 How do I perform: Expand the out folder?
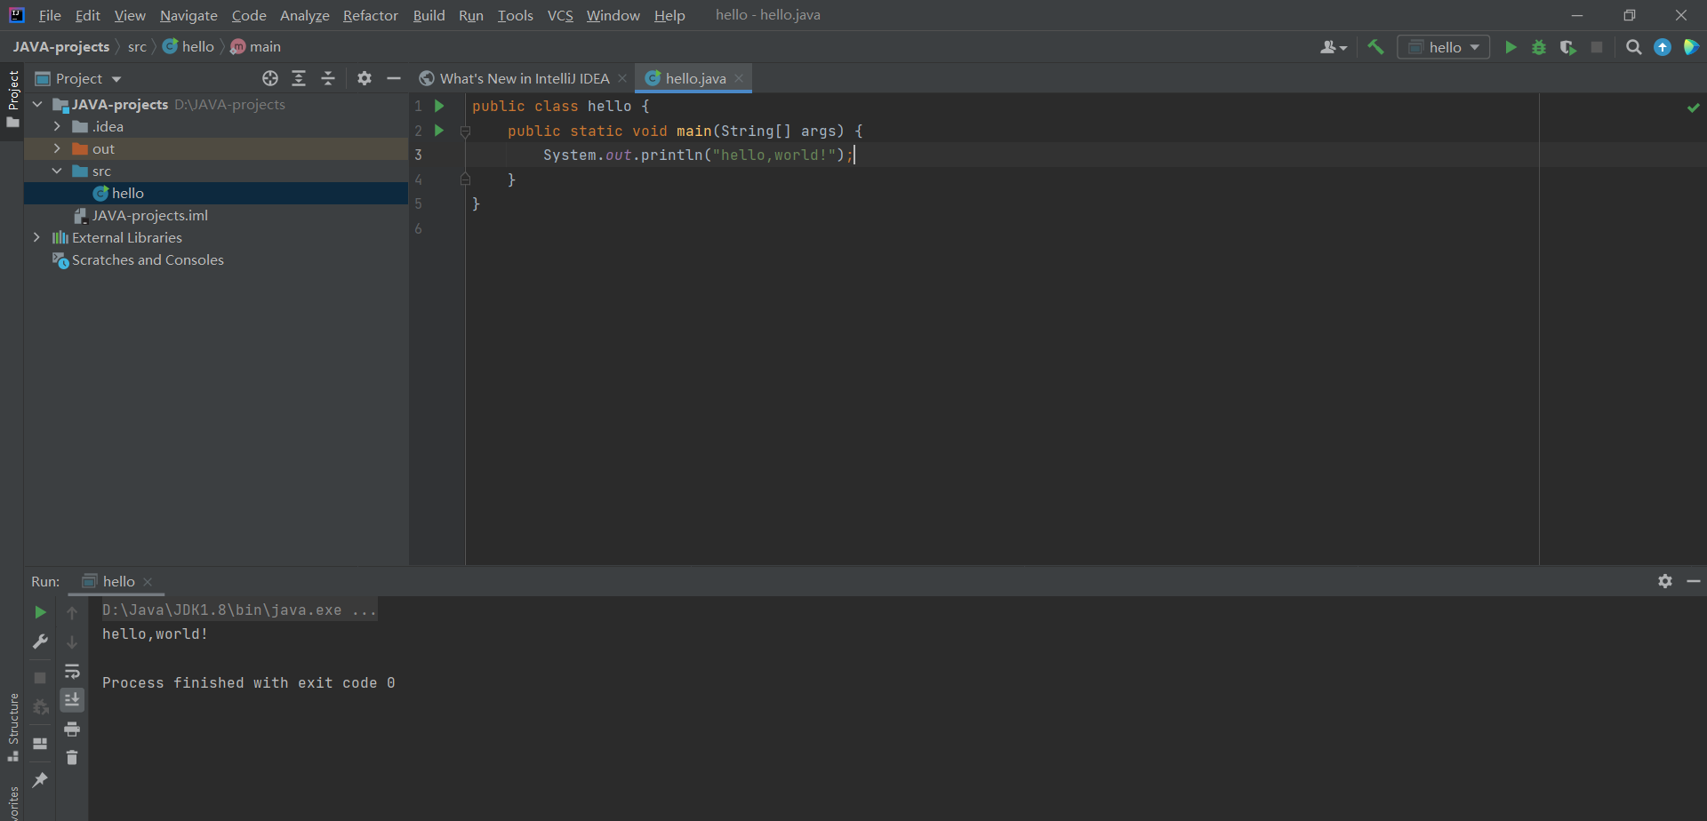click(x=57, y=148)
